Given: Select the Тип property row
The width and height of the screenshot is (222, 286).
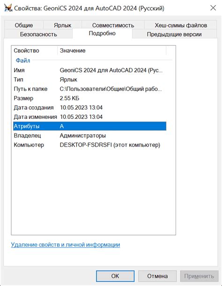Looking at the screenshot, I should (89, 80).
